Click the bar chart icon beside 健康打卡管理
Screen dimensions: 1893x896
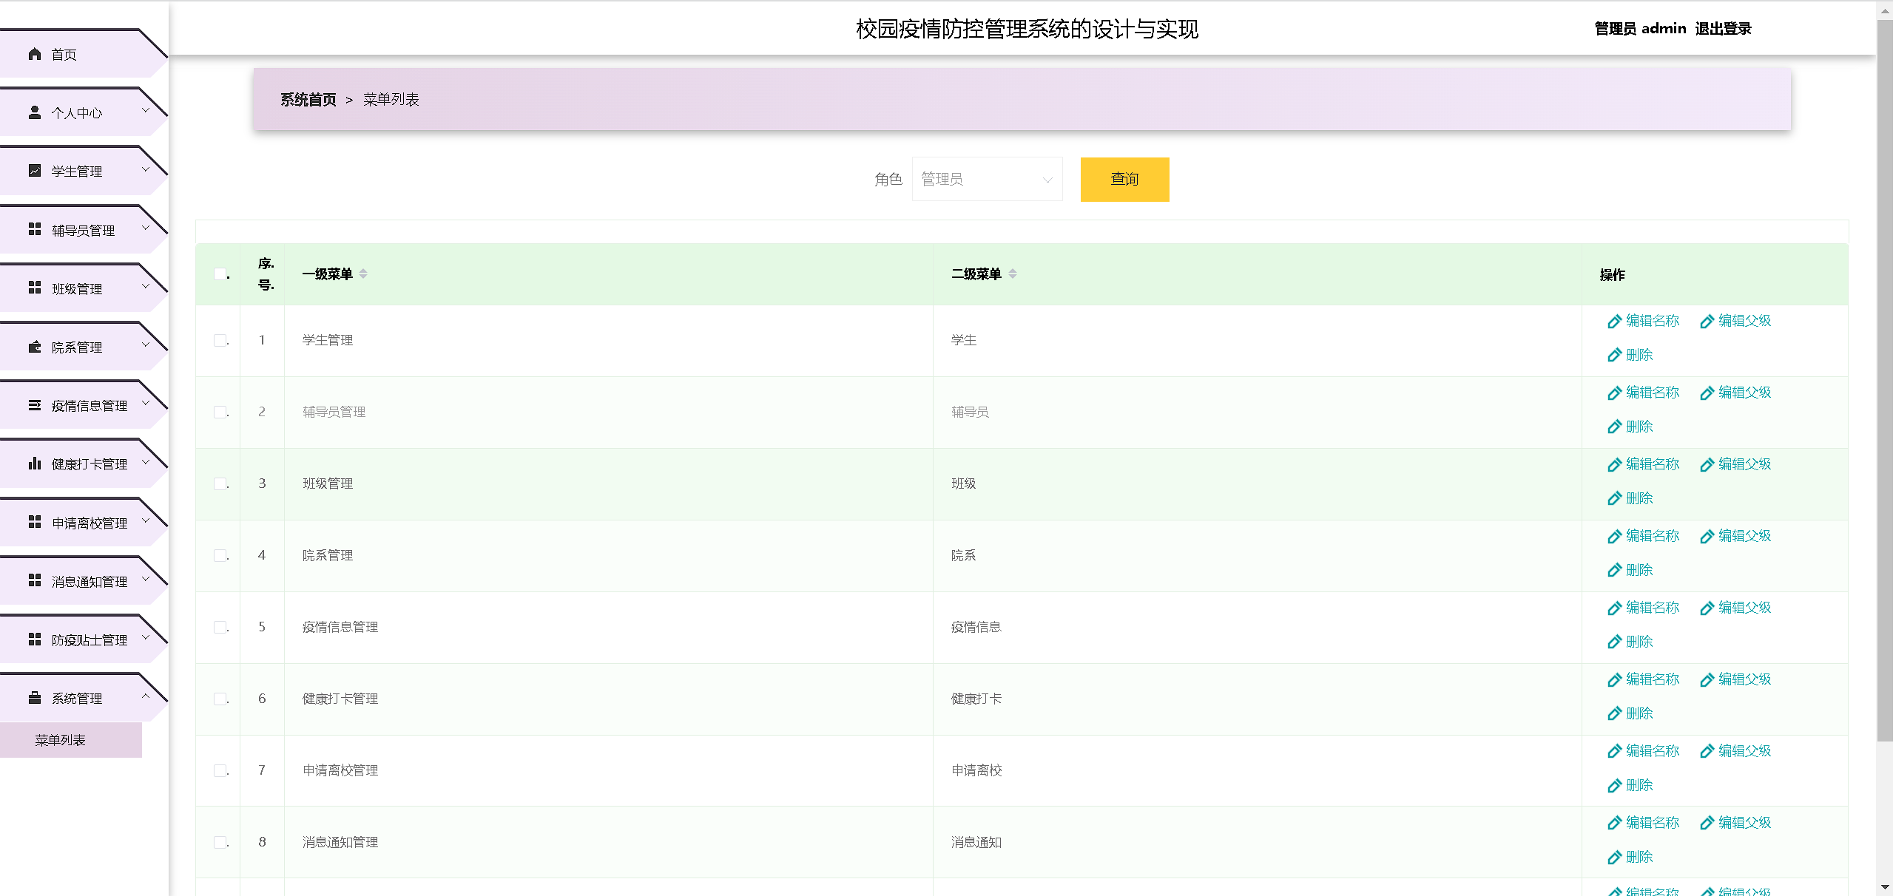[x=34, y=464]
